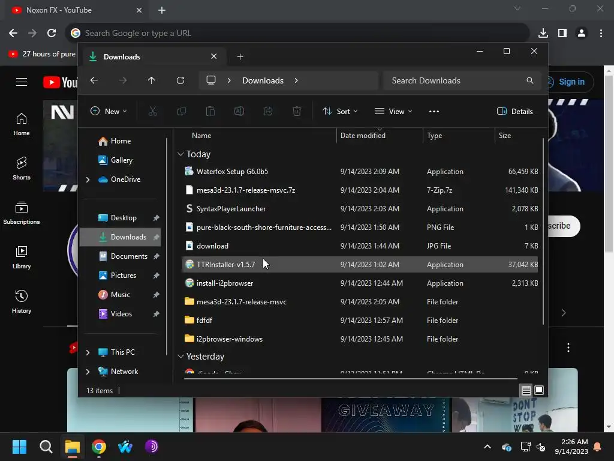Toggle Chrome side panel icon
The height and width of the screenshot is (461, 614).
(x=562, y=34)
